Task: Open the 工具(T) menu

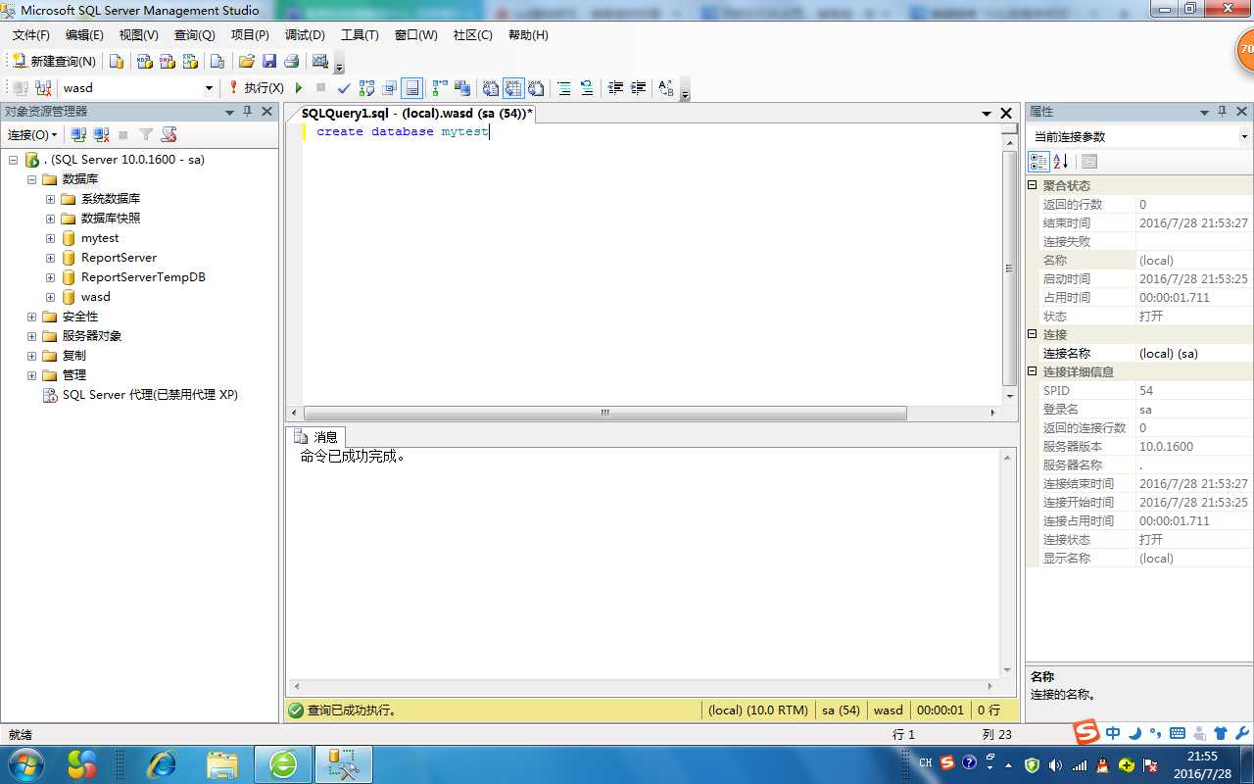Action: coord(360,34)
